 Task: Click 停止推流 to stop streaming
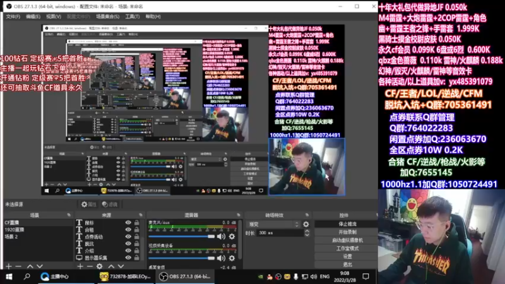click(x=347, y=224)
